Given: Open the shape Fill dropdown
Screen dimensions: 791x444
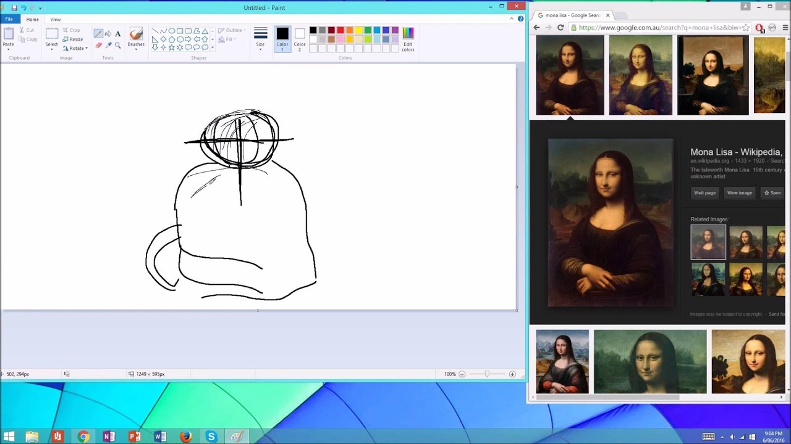Looking at the screenshot, I should 226,39.
